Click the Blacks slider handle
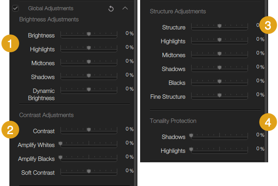This screenshot has height=186, width=278. tap(219, 81)
